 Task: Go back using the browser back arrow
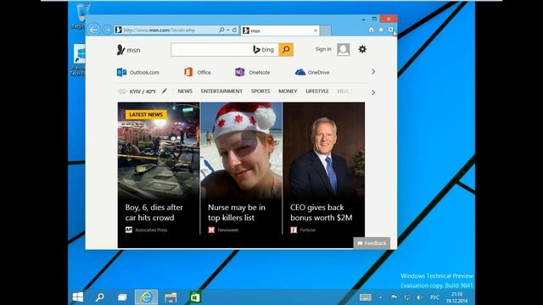[94, 30]
